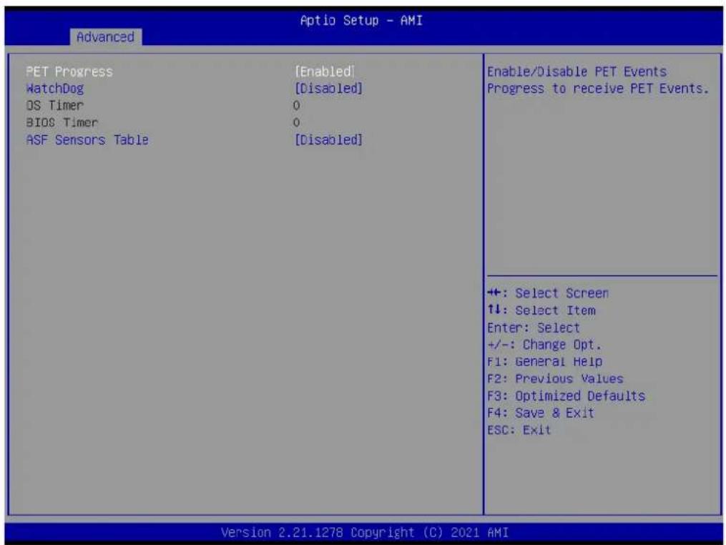Click the F3: Optimized Defaults hint
This screenshot has height=545, width=726.
point(566,396)
